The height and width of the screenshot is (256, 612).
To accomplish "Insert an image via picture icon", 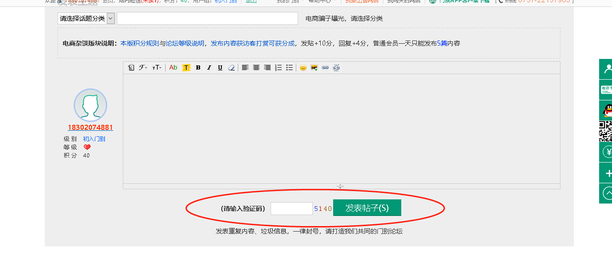I will pos(314,68).
